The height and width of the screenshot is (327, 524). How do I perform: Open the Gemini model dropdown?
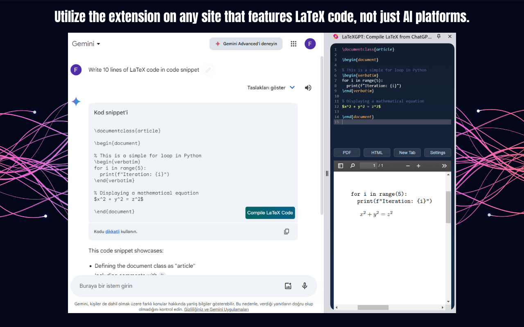[86, 44]
